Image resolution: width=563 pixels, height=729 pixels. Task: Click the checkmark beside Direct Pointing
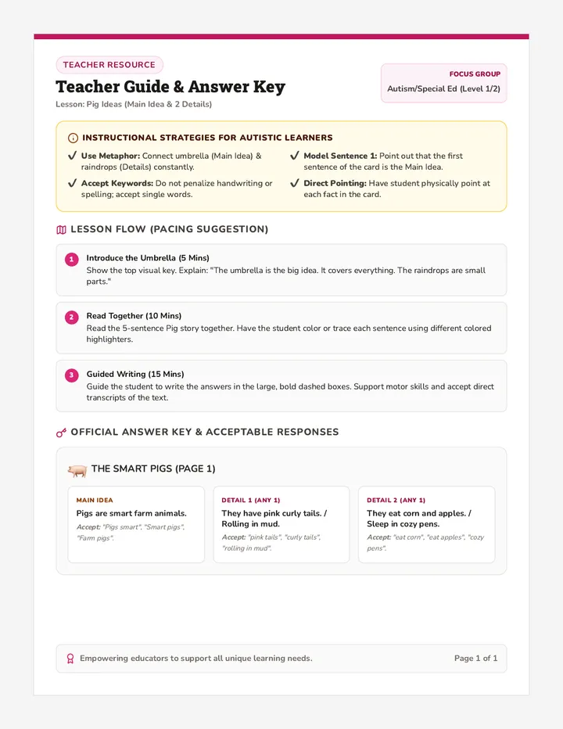pyautogui.click(x=294, y=183)
